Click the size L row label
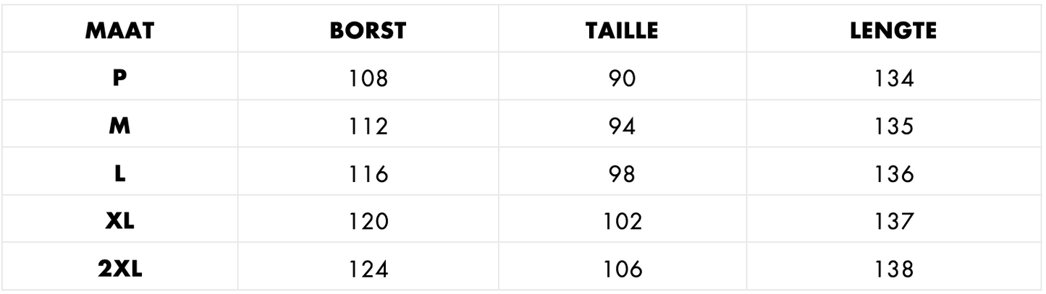This screenshot has width=1046, height=294. (120, 174)
